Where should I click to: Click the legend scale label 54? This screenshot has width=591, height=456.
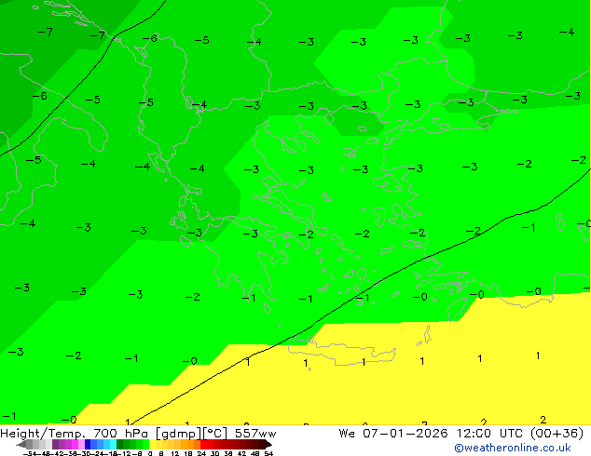(268, 454)
